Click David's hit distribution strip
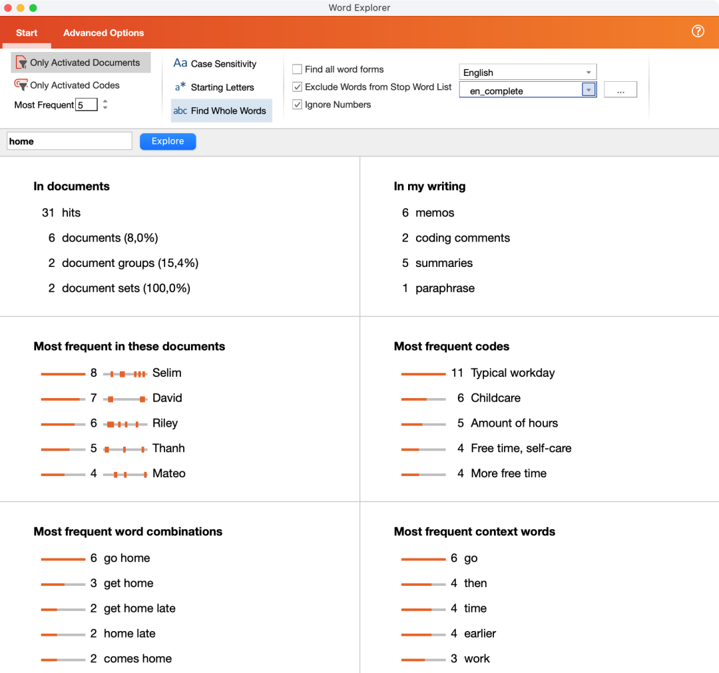This screenshot has width=719, height=673. coord(124,399)
